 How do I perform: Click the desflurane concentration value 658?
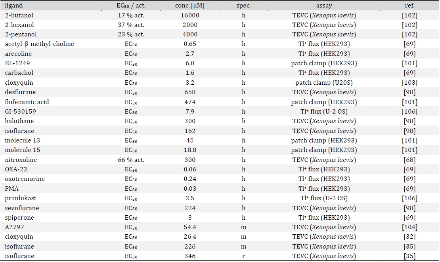(190, 92)
